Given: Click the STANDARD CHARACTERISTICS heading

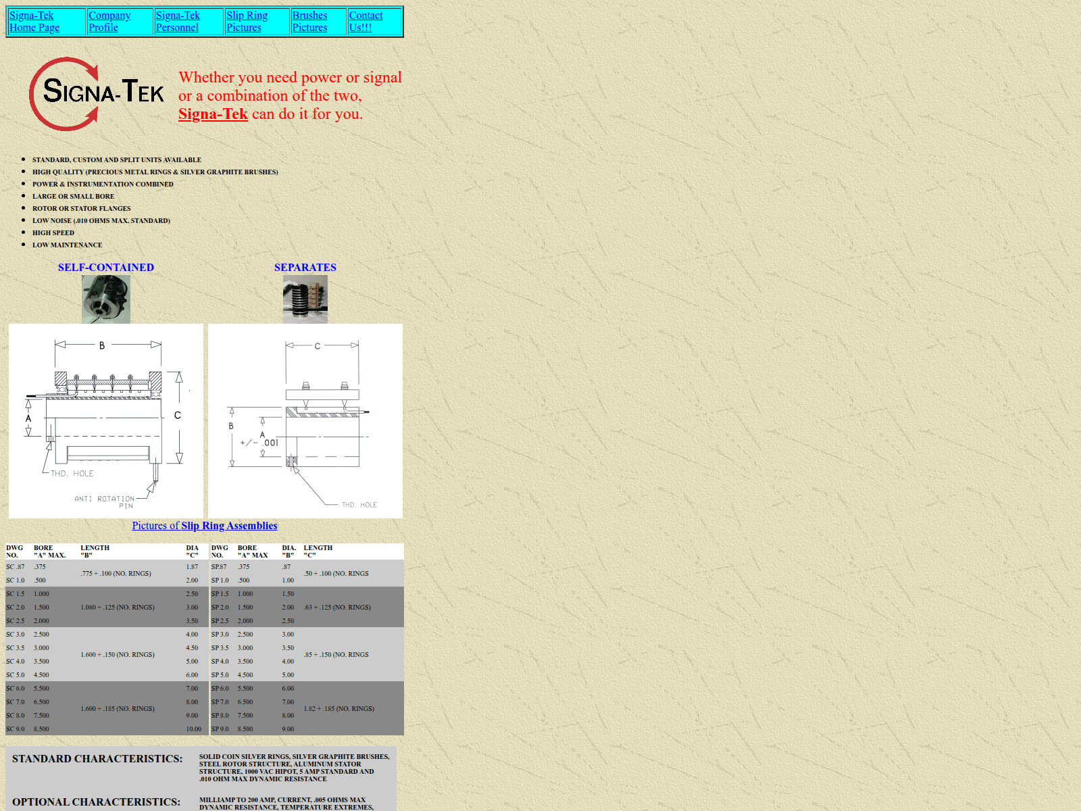Looking at the screenshot, I should click(97, 759).
